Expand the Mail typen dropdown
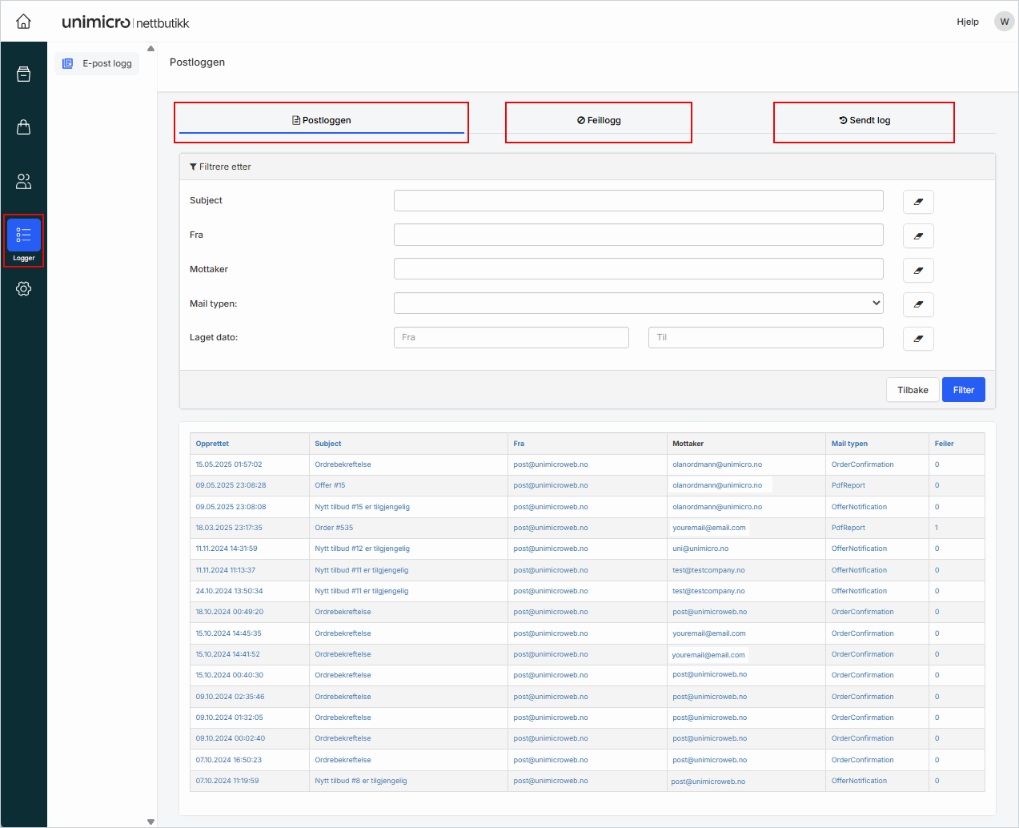 coord(638,303)
